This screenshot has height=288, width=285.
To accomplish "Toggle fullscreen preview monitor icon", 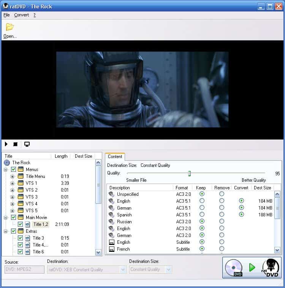I will click(x=27, y=144).
